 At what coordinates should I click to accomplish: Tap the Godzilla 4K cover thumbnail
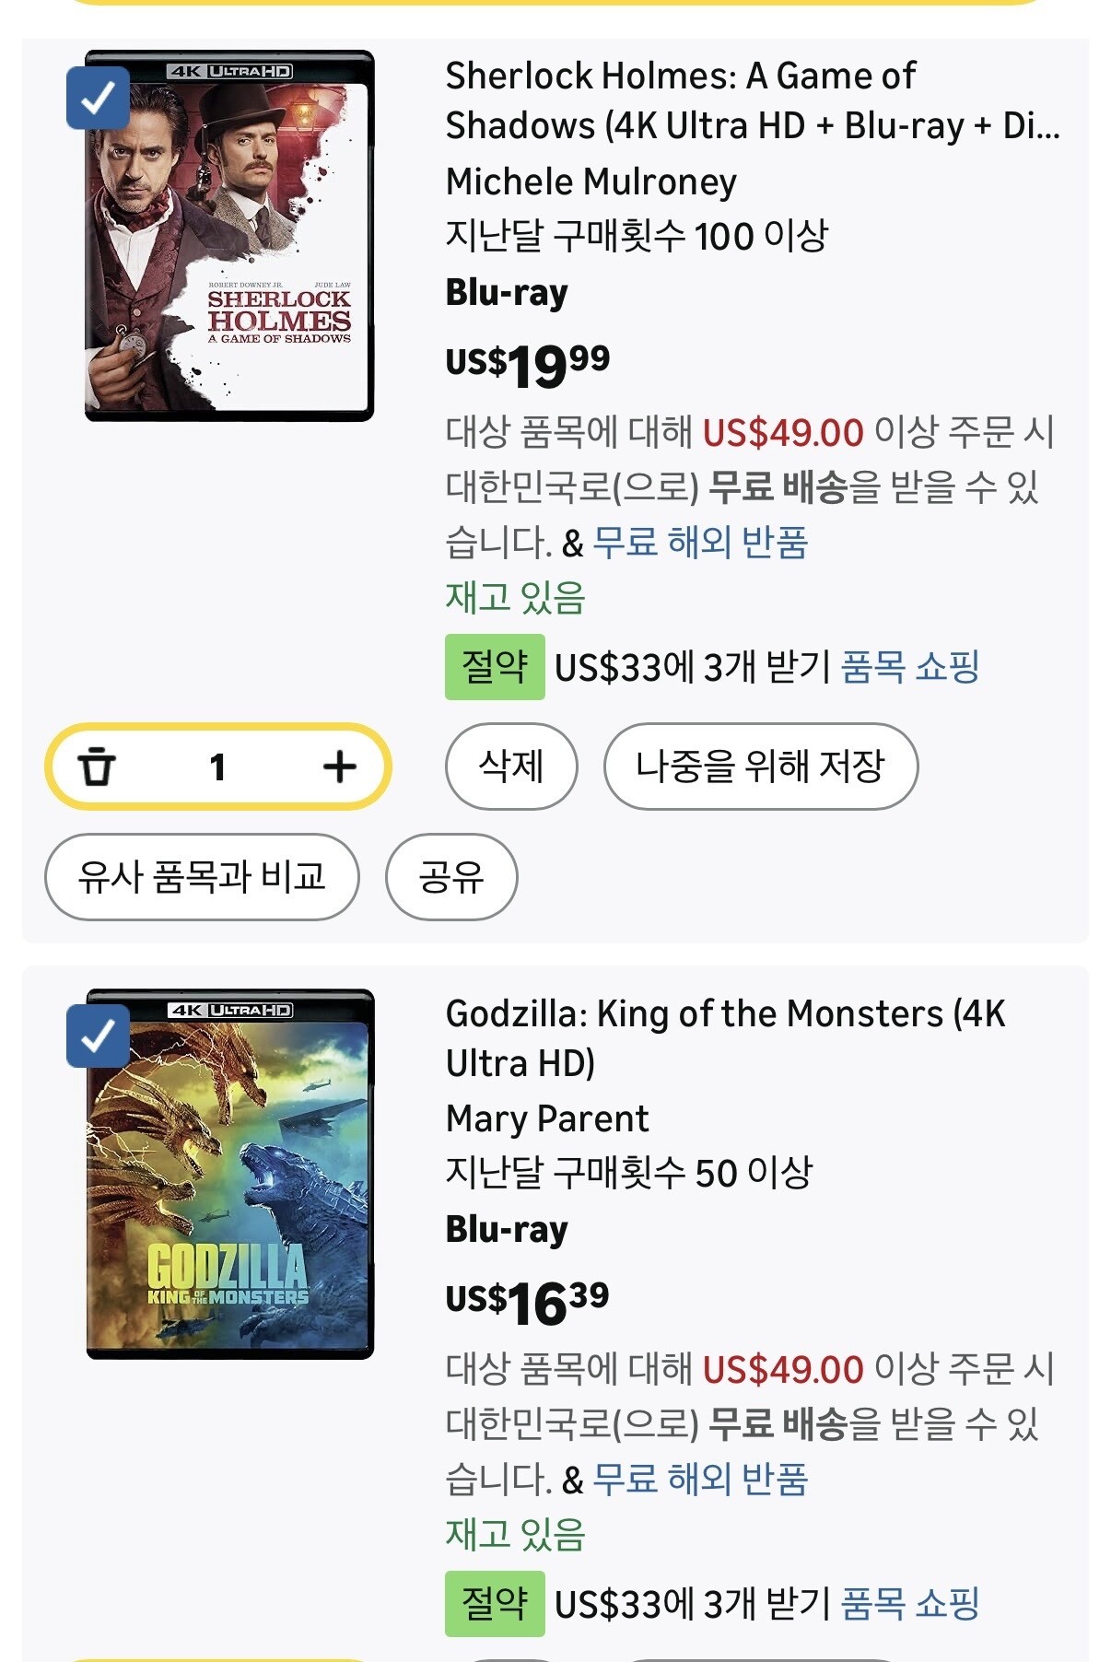click(x=230, y=1175)
